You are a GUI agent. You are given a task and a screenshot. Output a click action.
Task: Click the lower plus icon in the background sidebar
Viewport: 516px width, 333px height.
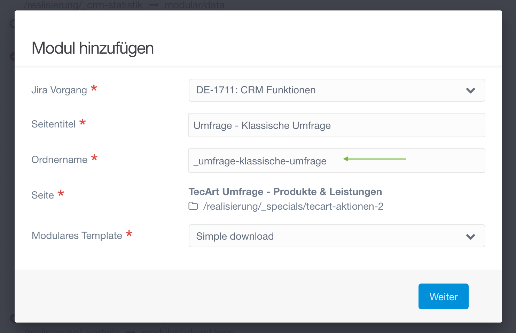coord(13,318)
